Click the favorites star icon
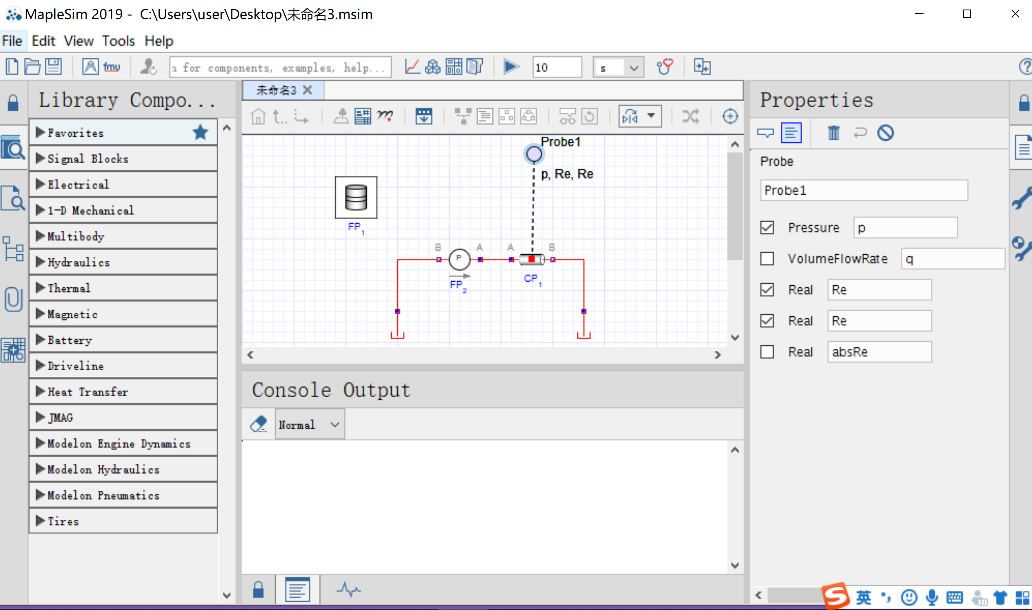 point(200,132)
